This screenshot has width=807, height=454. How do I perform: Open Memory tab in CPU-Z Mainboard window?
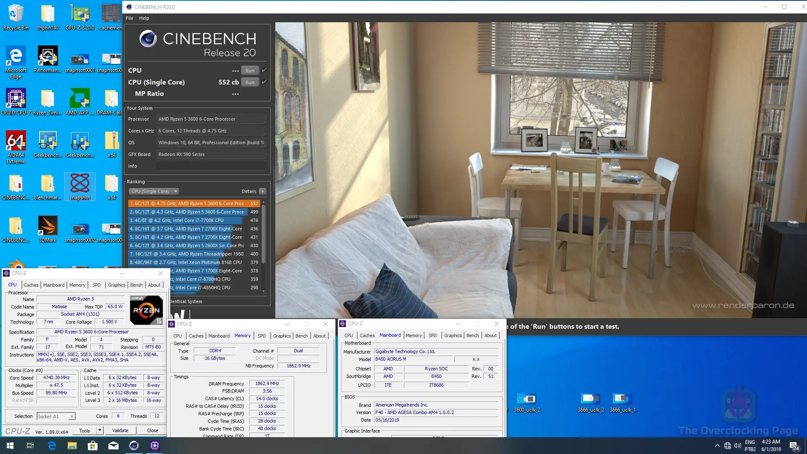point(414,335)
